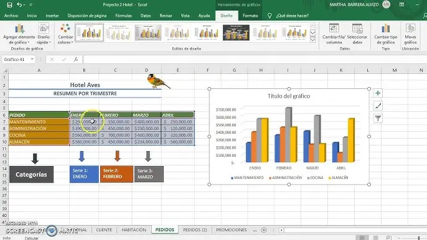The width and height of the screenshot is (427, 240).
Task: Click the chart title Título del gráfico
Action: (x=289, y=96)
